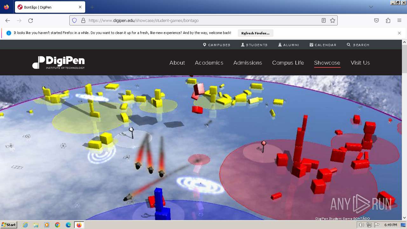Open the Windows Start menu
This screenshot has width=407, height=229.
(9, 225)
